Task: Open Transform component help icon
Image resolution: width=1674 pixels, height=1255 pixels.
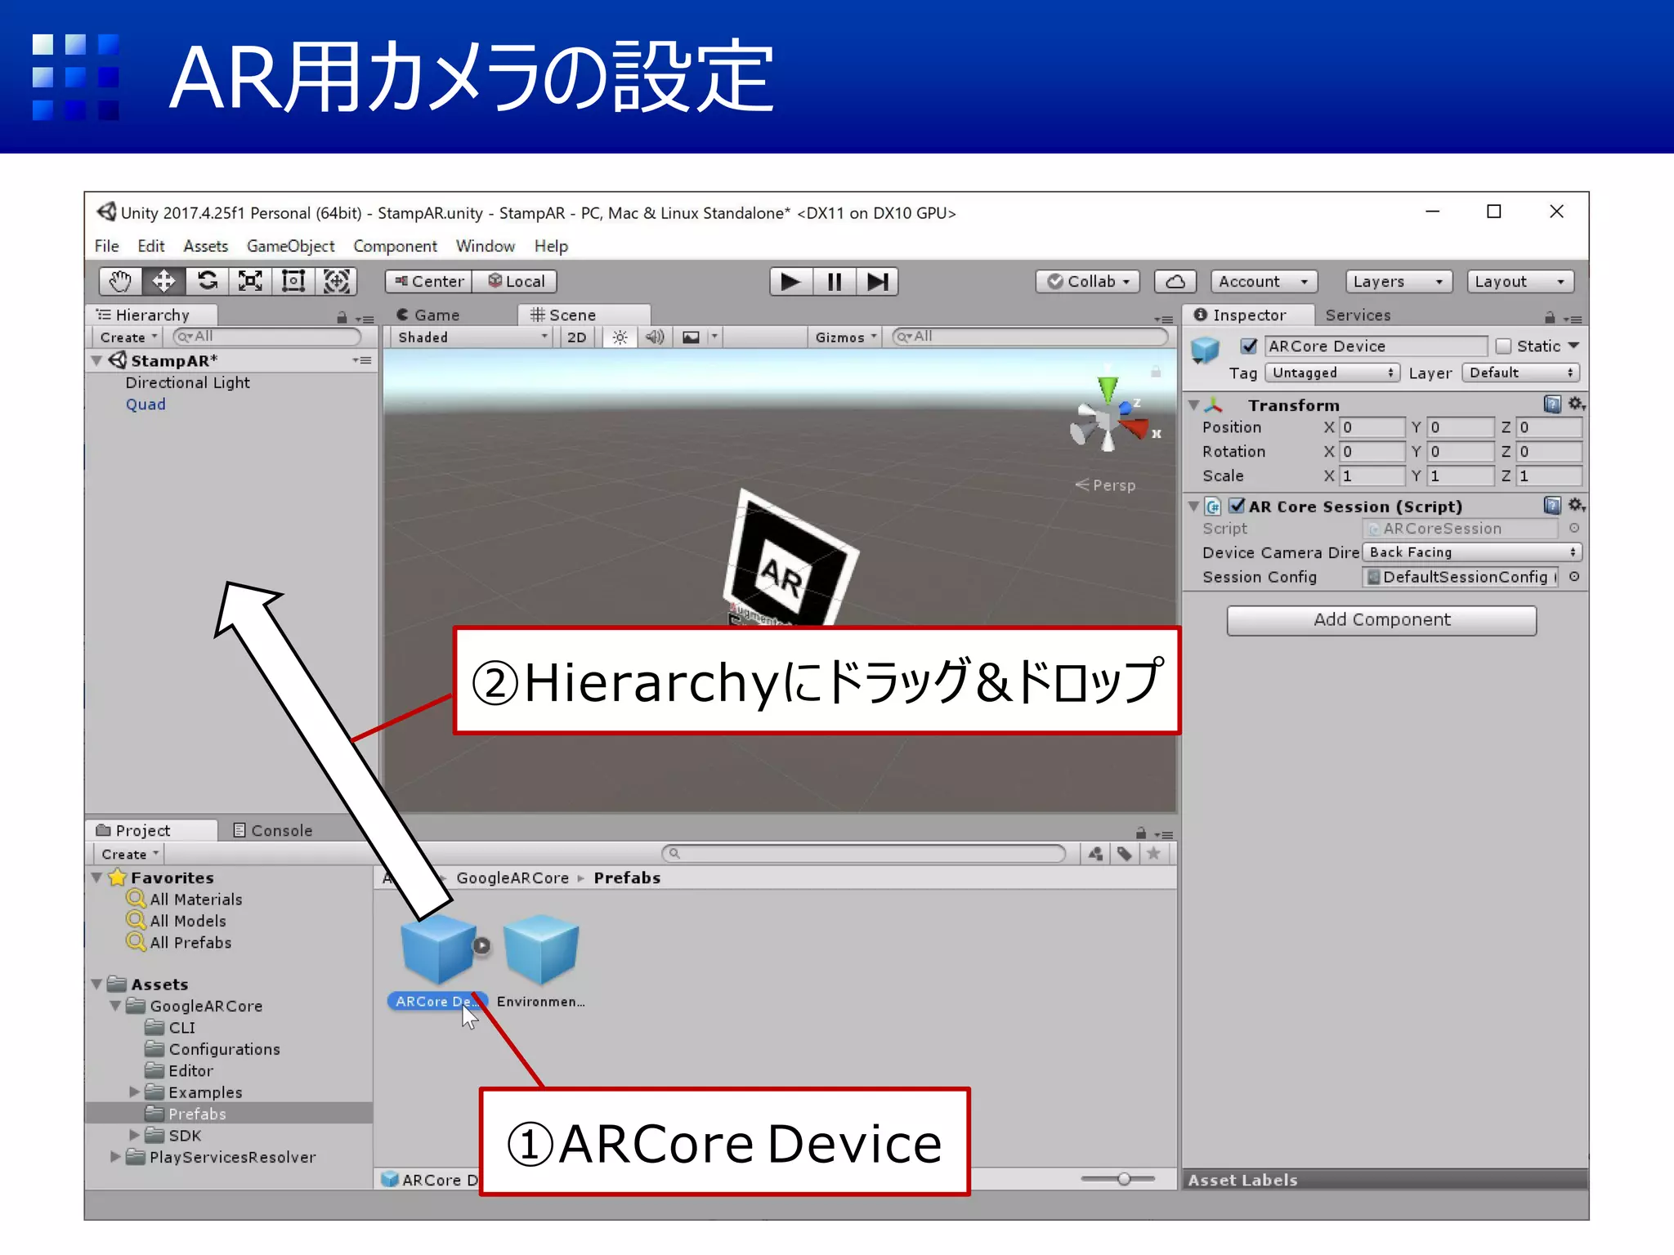Action: click(x=1551, y=404)
